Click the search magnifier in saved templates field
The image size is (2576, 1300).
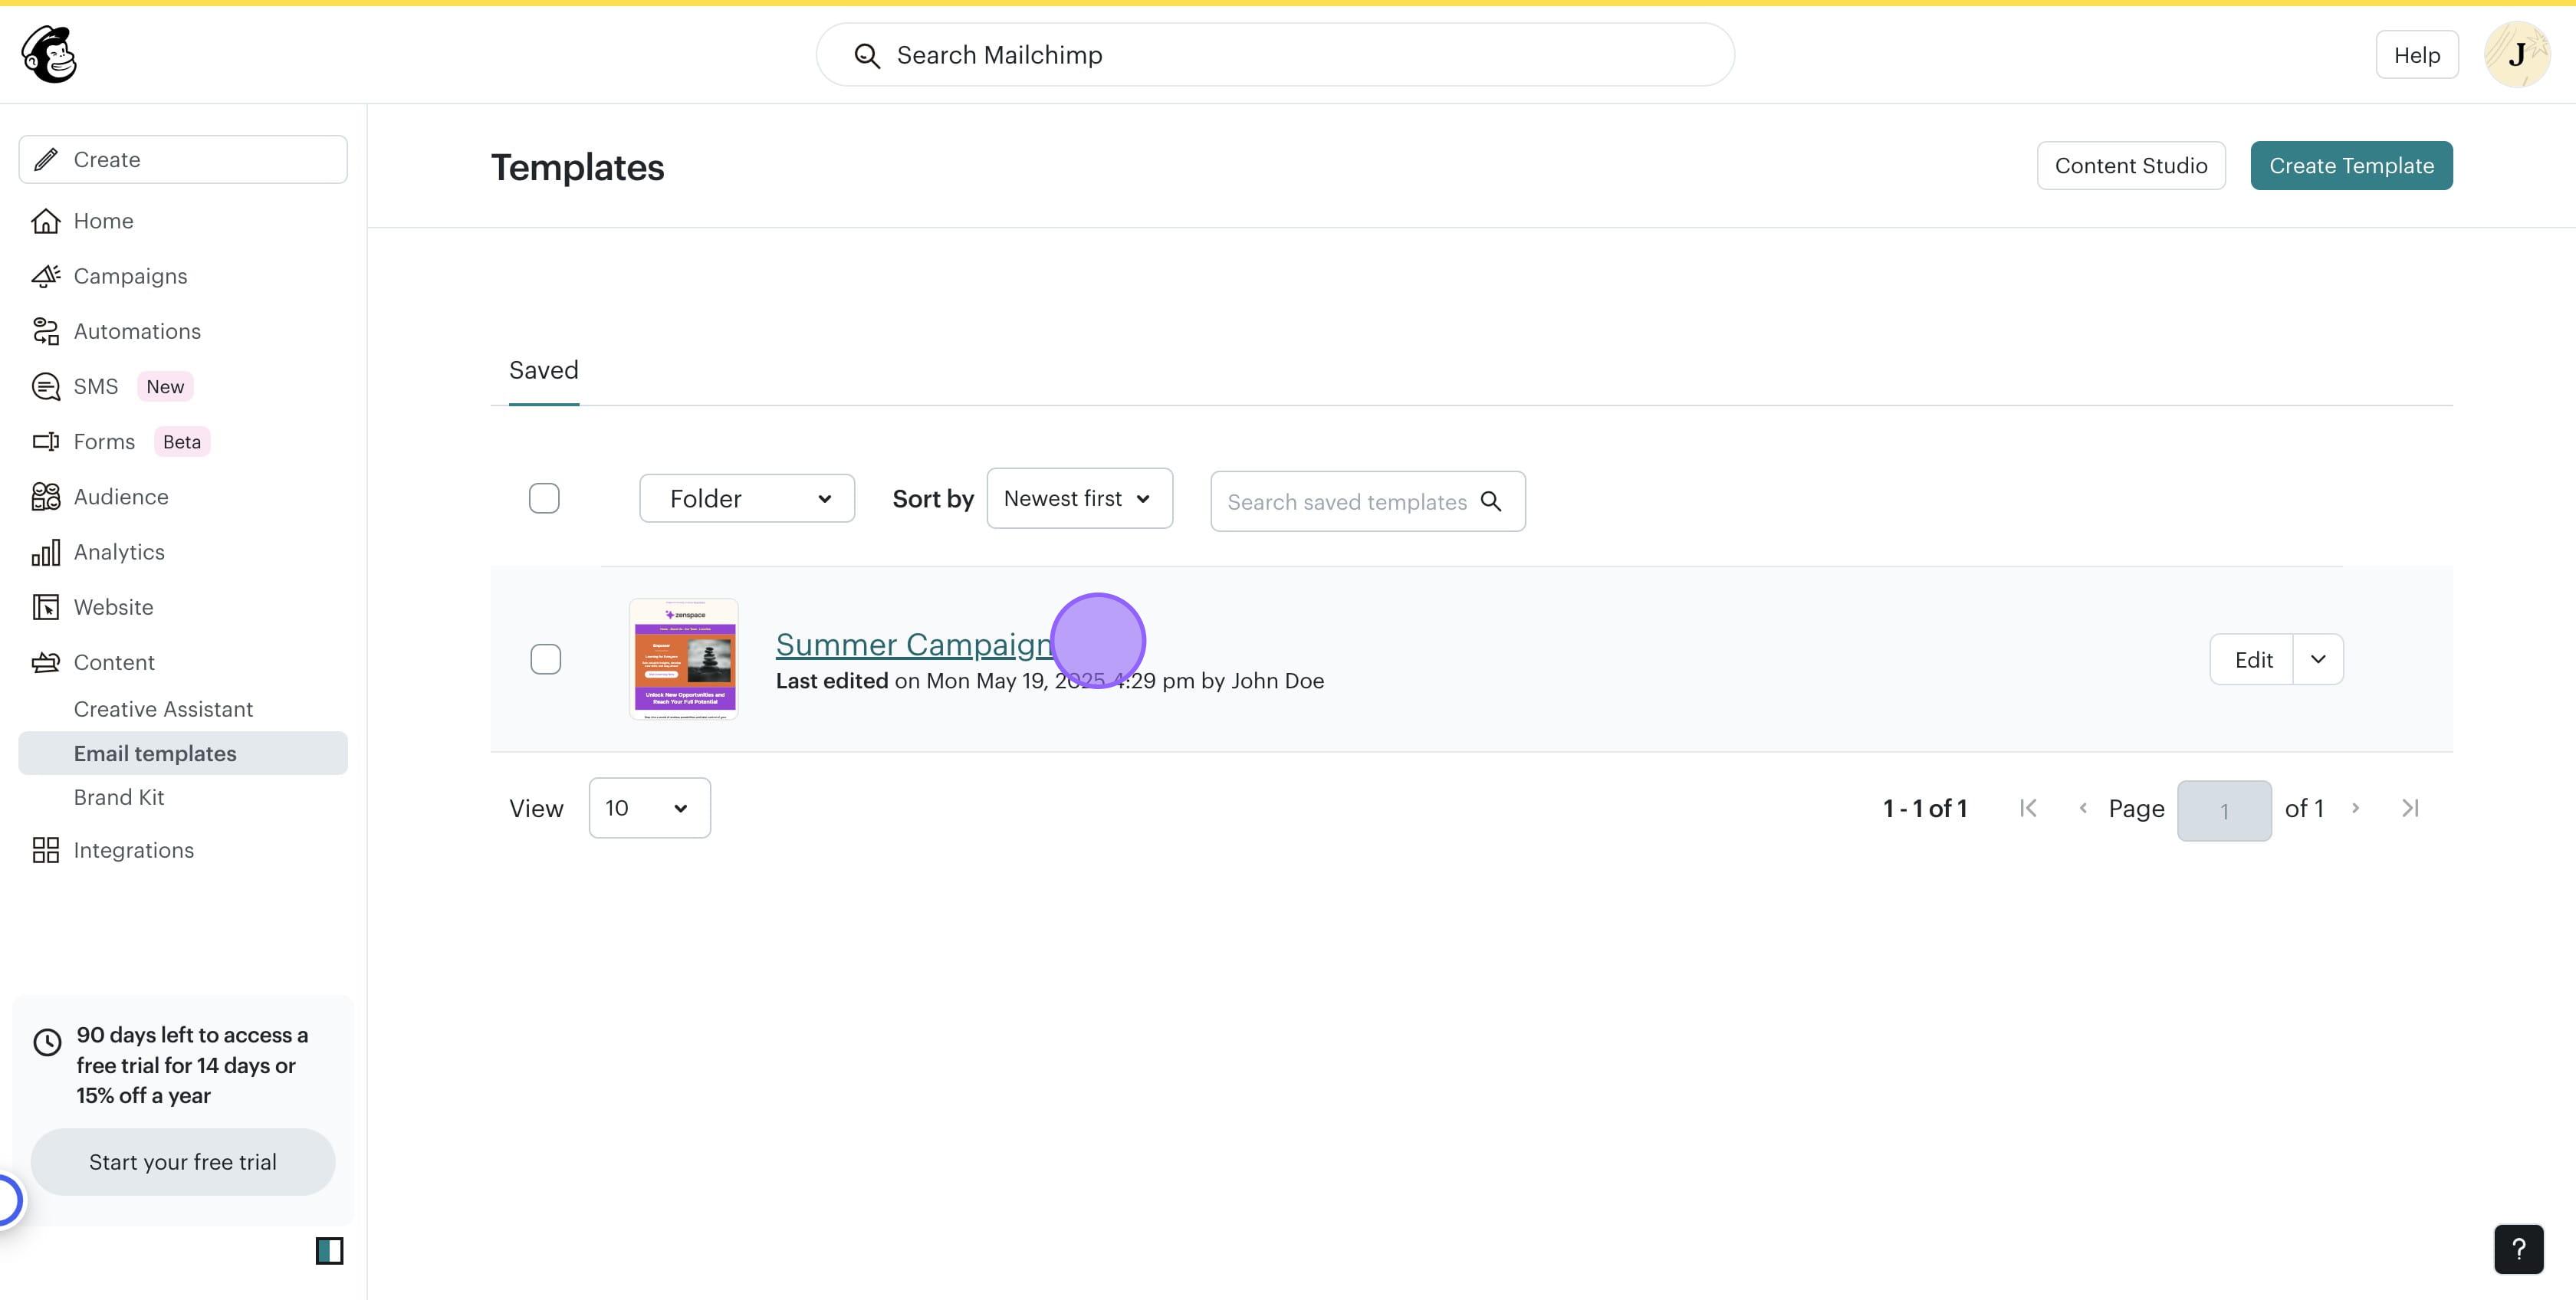coord(1490,501)
